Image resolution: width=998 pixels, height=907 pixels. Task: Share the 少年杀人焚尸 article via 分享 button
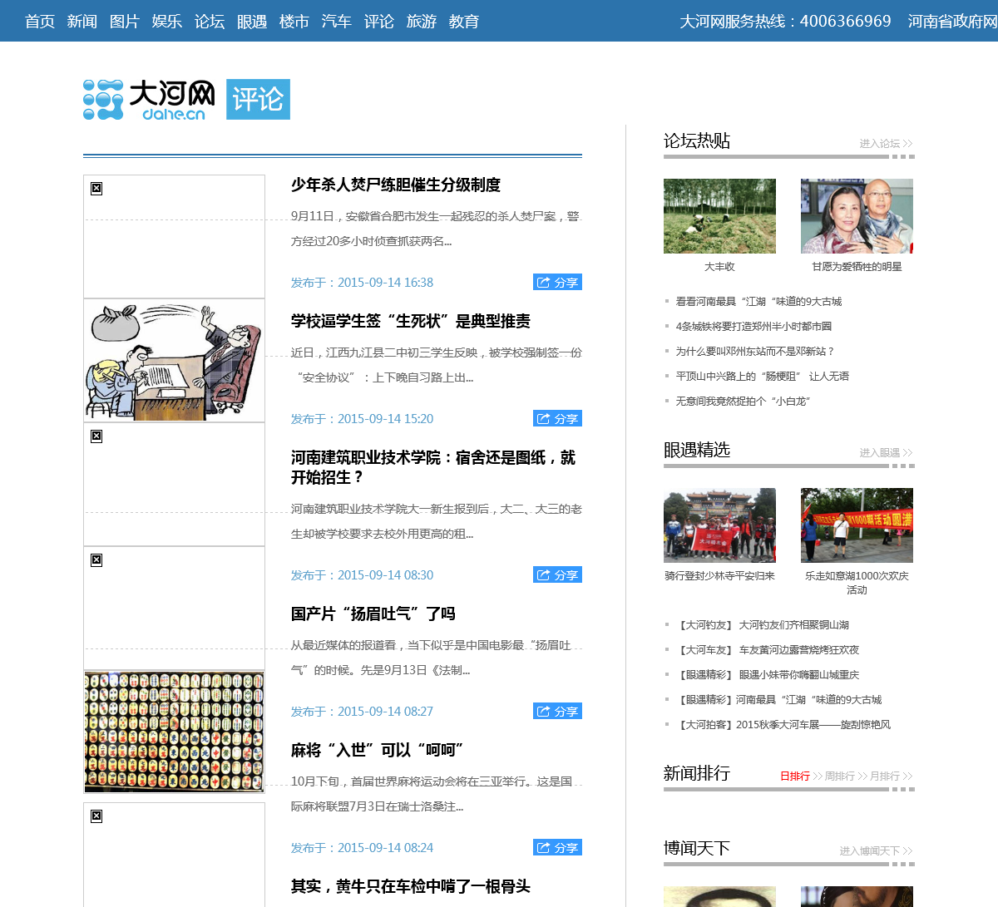[557, 283]
